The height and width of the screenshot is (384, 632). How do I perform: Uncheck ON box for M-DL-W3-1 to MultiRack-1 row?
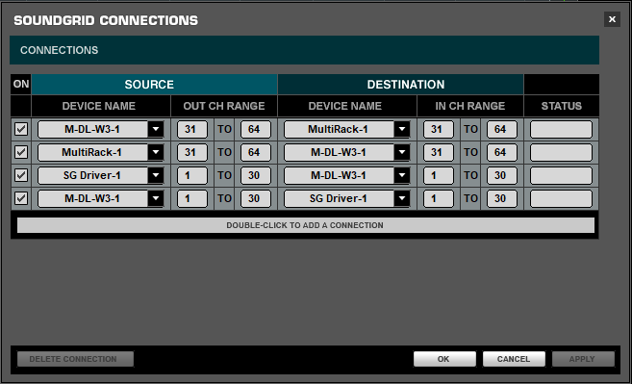click(x=21, y=129)
